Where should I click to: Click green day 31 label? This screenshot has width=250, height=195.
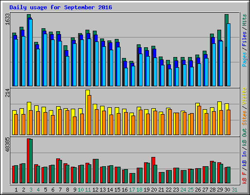[x=234, y=190]
